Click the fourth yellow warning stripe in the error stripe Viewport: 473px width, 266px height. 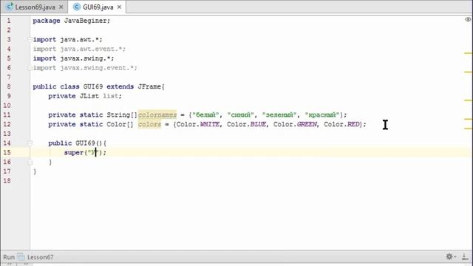click(x=468, y=119)
